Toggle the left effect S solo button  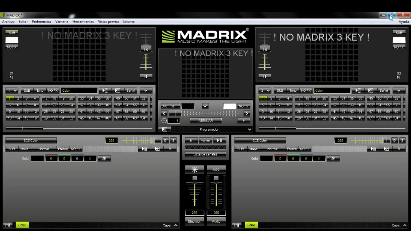(173, 141)
